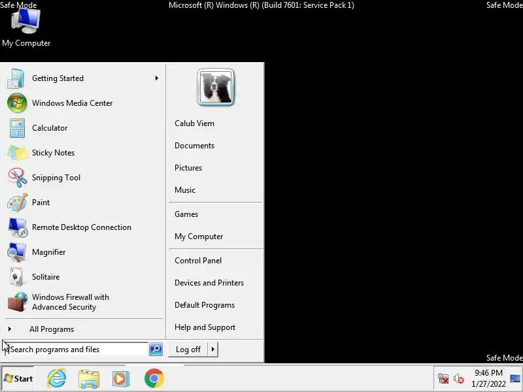Image resolution: width=523 pixels, height=392 pixels.
Task: Open the Getting Started icon
Action: tap(16, 78)
